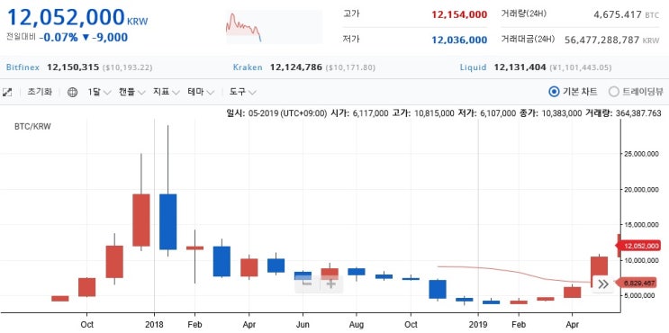Click the 고가 value 12,154,000
669x333 pixels.
tap(459, 15)
